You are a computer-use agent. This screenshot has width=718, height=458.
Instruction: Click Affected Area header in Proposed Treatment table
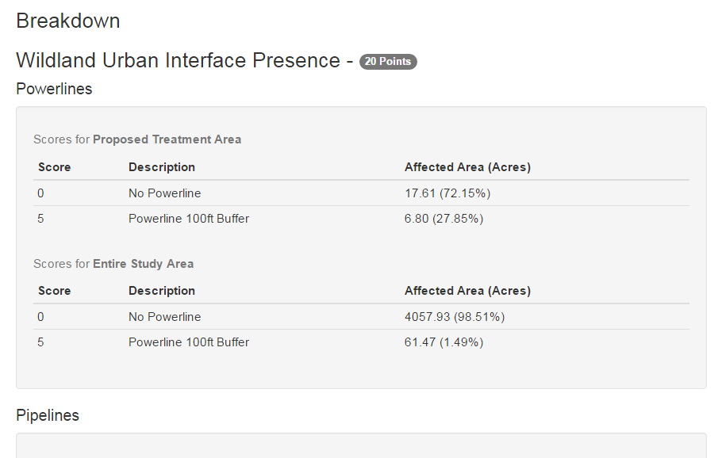pyautogui.click(x=467, y=167)
